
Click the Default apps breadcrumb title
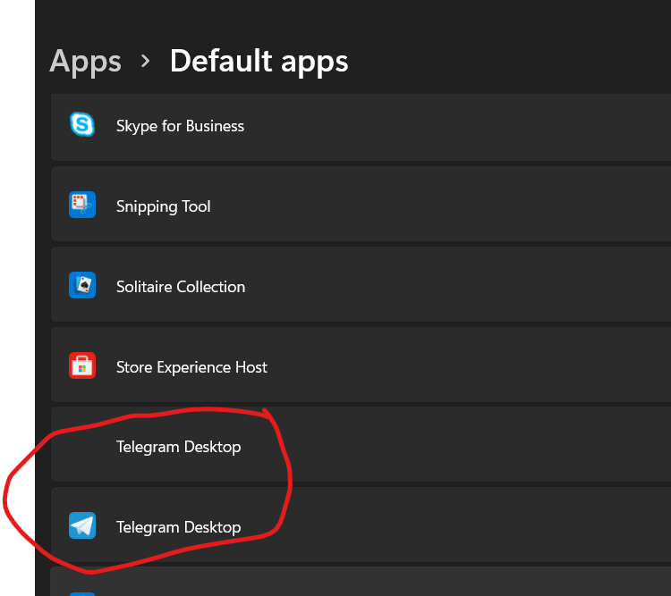coord(259,62)
